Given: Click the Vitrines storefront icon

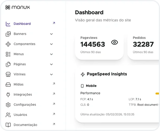Looking at the screenshot, I should pos(8,74).
